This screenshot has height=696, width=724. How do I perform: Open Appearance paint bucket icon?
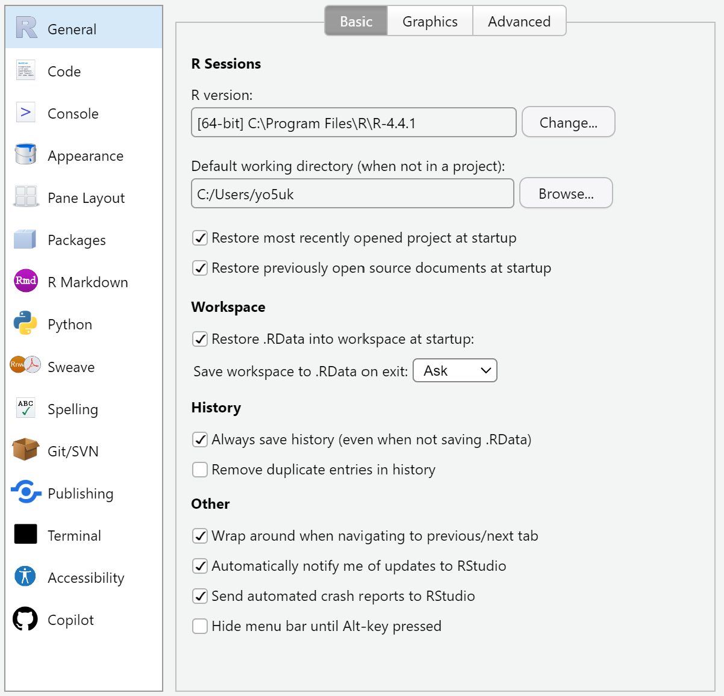25,155
